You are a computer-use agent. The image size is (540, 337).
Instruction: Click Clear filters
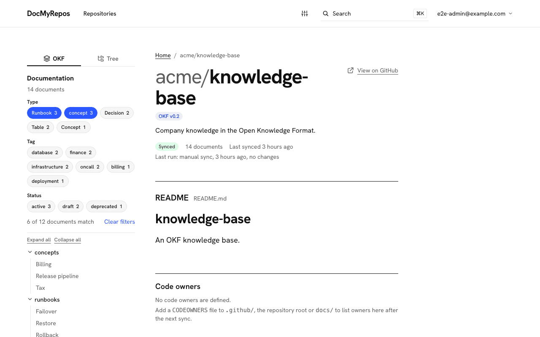click(x=119, y=222)
